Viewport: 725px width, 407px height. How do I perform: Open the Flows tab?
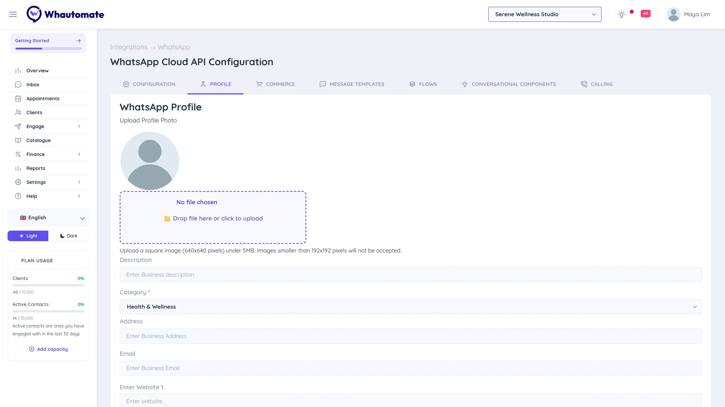coord(423,84)
